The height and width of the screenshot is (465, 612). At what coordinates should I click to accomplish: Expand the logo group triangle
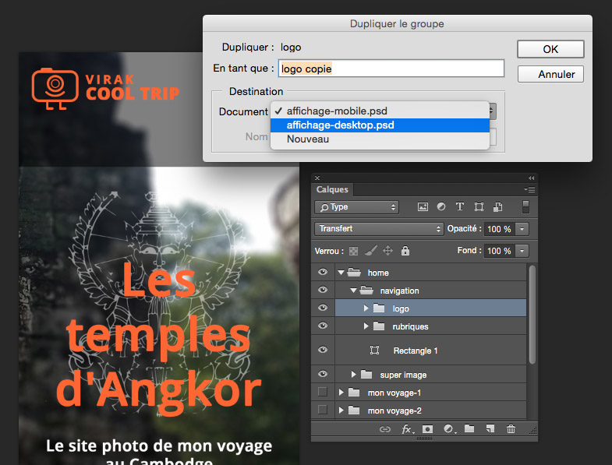tap(366, 308)
